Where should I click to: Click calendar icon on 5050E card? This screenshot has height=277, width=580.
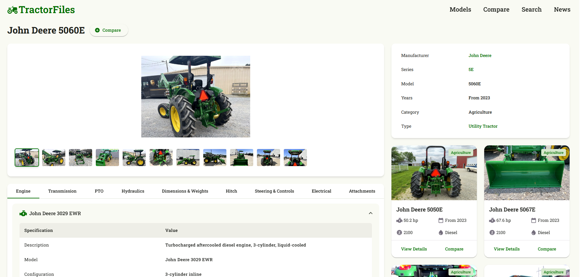pos(441,220)
